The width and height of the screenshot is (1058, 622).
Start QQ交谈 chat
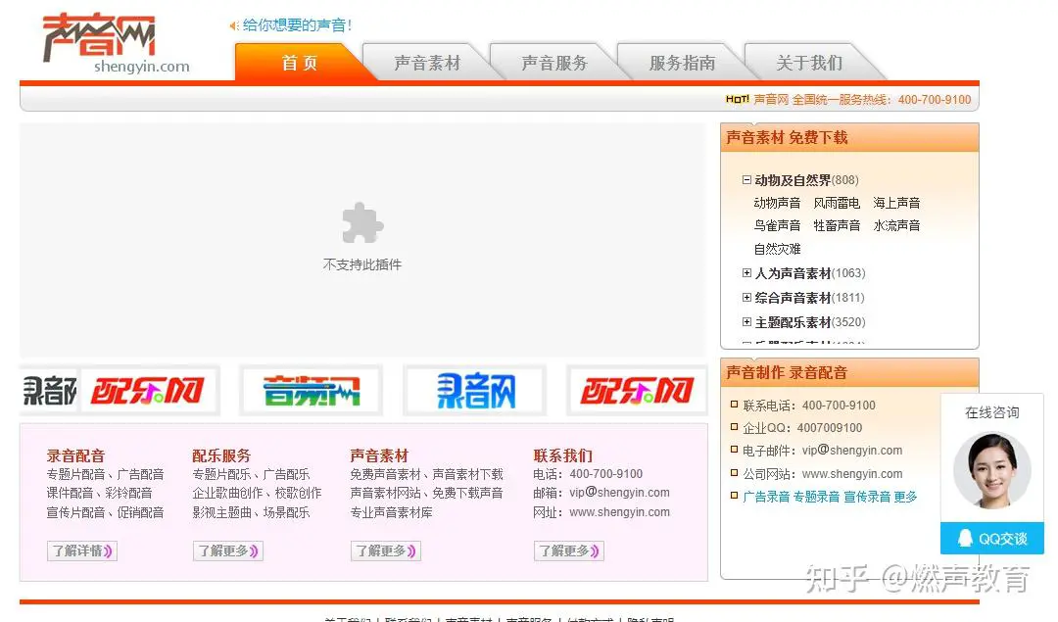click(991, 539)
